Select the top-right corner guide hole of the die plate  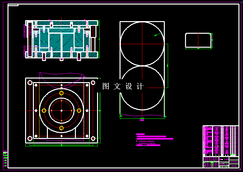93,83
